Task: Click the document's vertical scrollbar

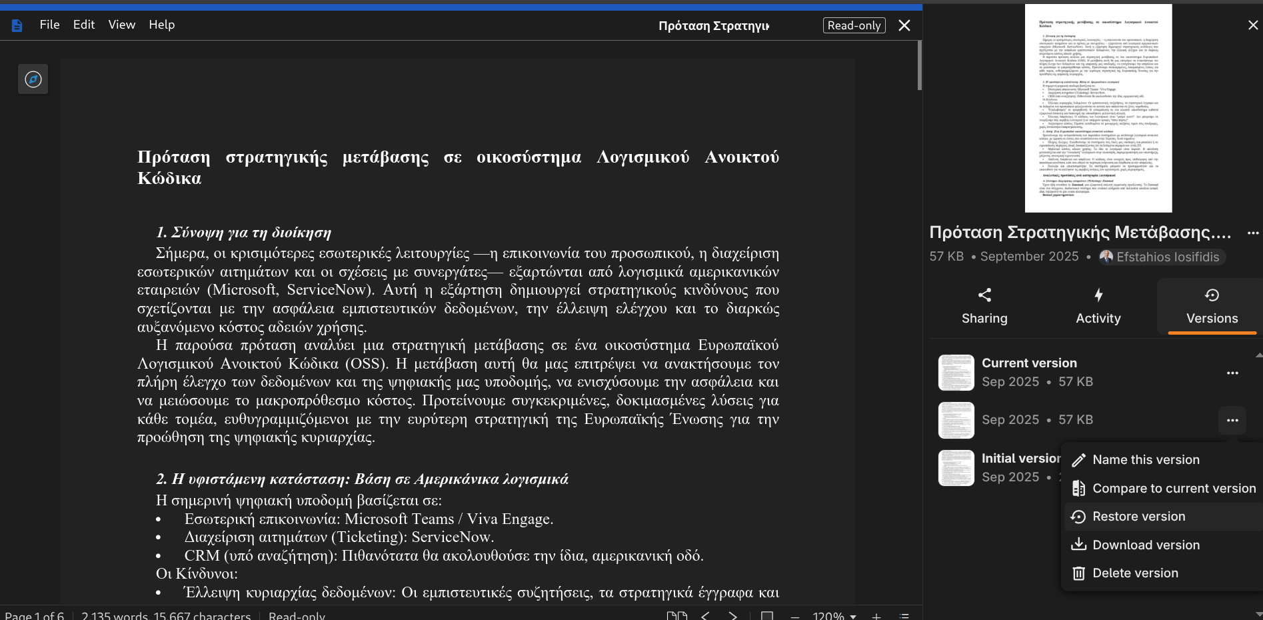Action: click(x=919, y=65)
